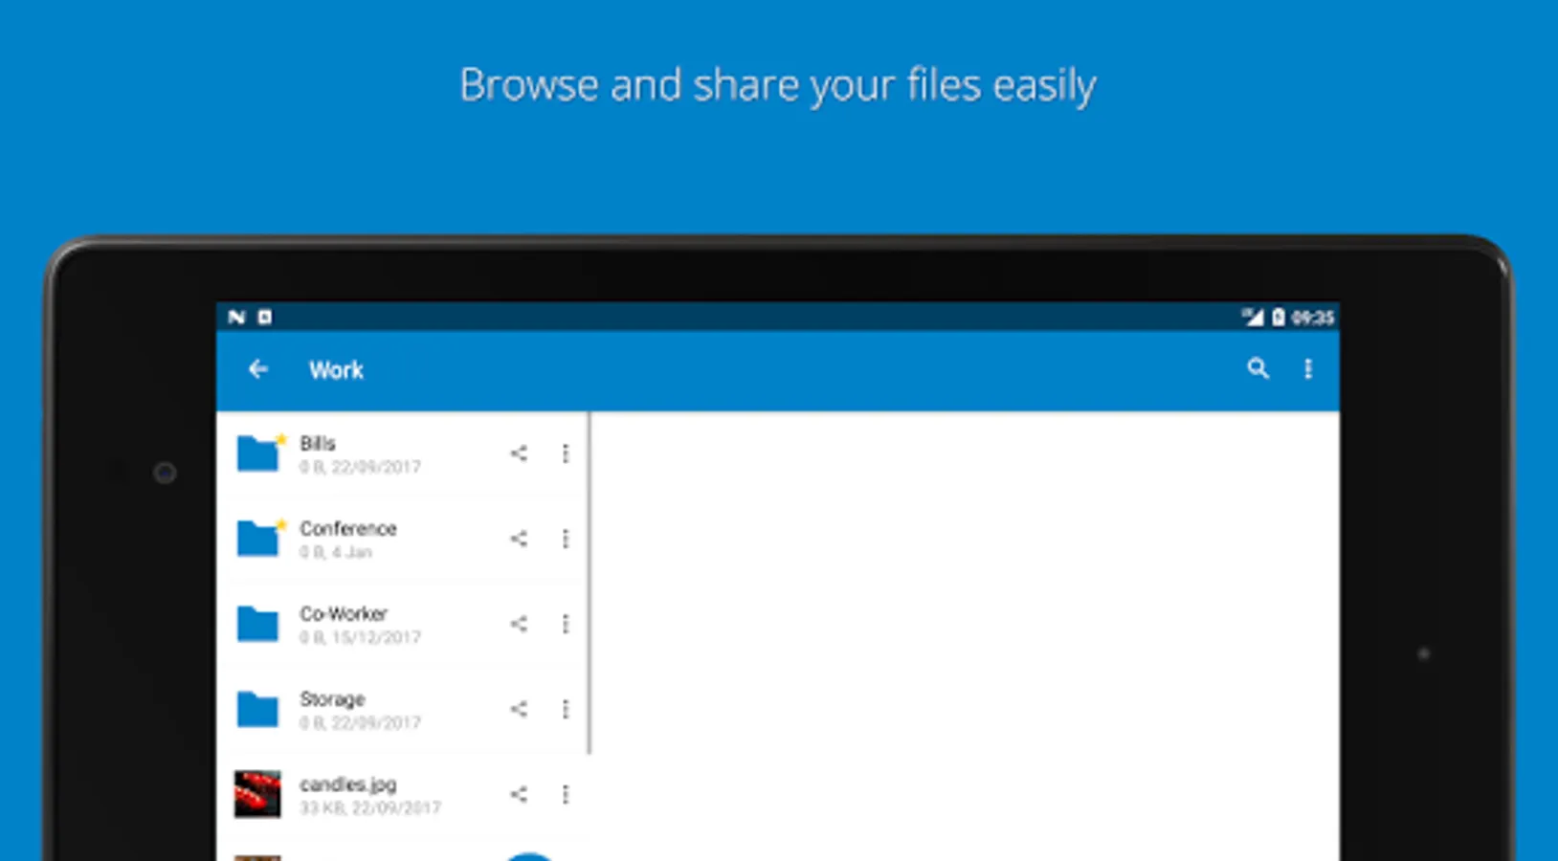Go back using the arrow beside Work

pyautogui.click(x=258, y=369)
